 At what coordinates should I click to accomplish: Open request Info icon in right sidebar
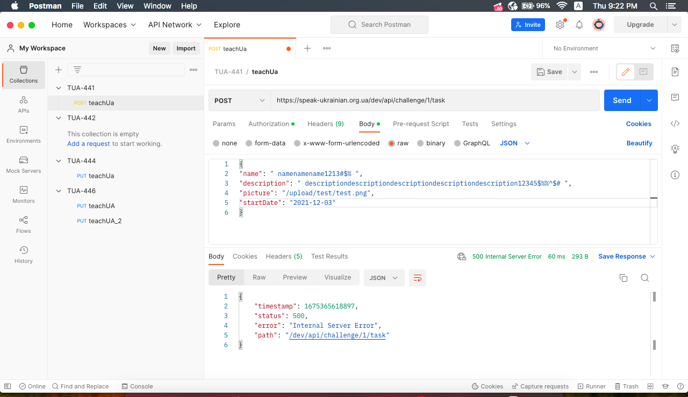point(675,175)
